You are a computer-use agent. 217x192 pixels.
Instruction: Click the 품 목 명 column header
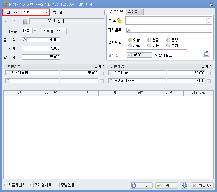coord(51,93)
